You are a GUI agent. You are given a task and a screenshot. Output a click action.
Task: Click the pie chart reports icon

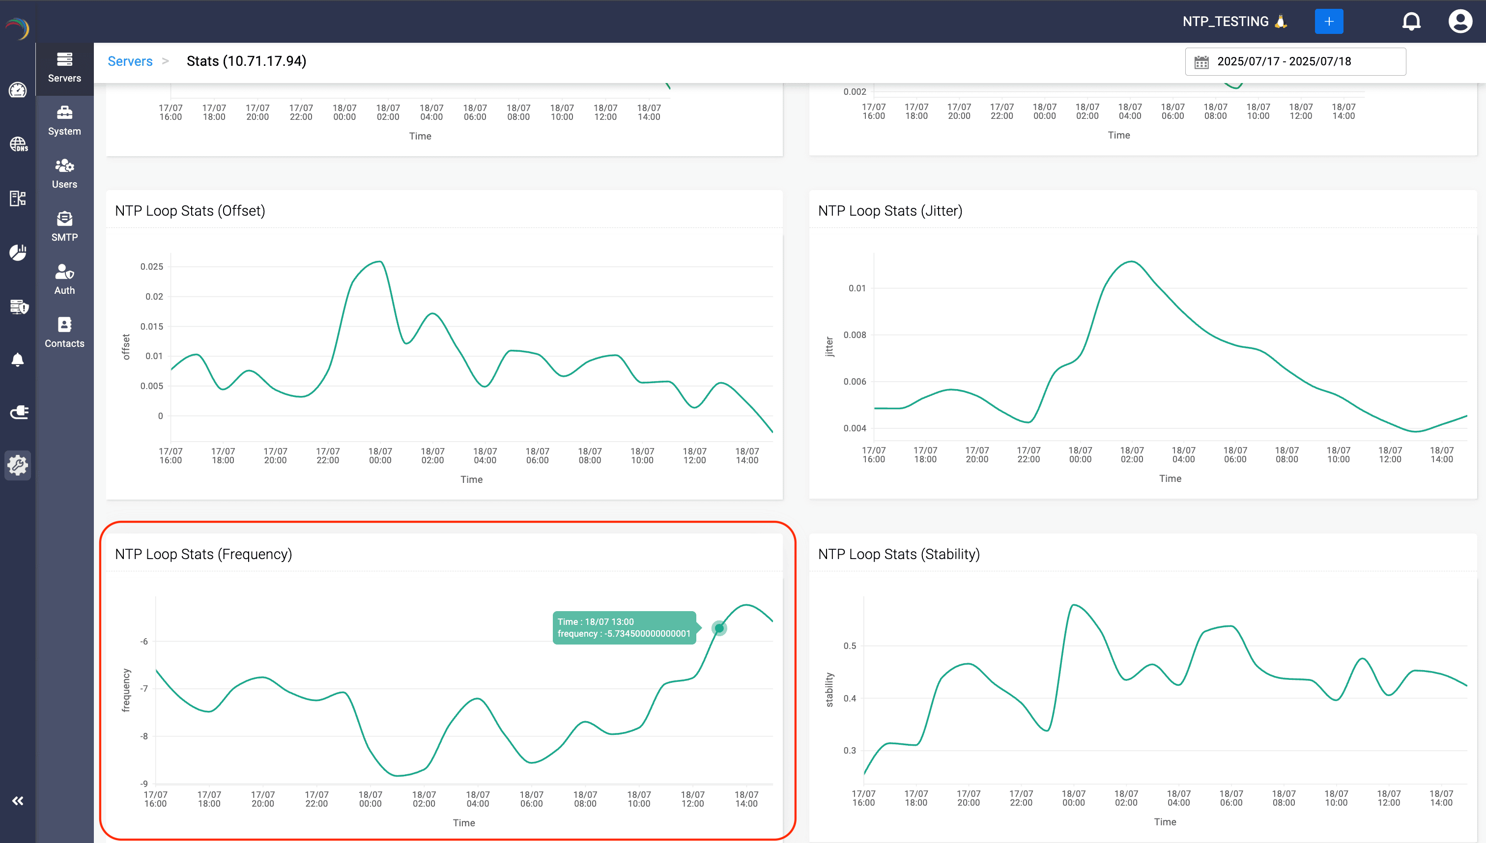click(x=18, y=252)
